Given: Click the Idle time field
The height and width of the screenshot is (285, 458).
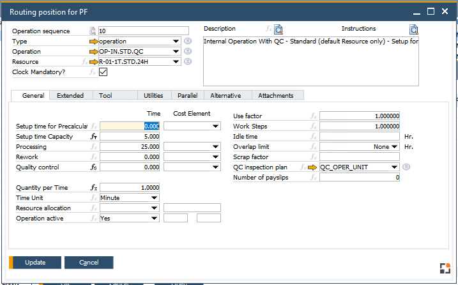Looking at the screenshot, I should coord(360,137).
